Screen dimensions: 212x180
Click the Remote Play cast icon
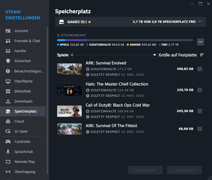pos(8,162)
